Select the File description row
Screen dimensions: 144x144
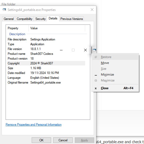click(x=46, y=39)
